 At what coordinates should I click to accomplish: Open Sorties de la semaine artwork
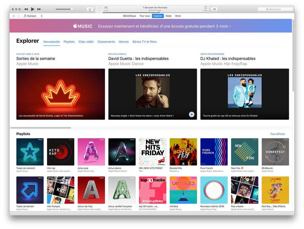tap(61, 94)
